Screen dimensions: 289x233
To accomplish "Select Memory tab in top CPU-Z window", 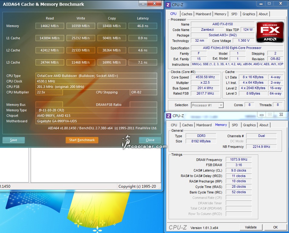I will click(220, 14).
